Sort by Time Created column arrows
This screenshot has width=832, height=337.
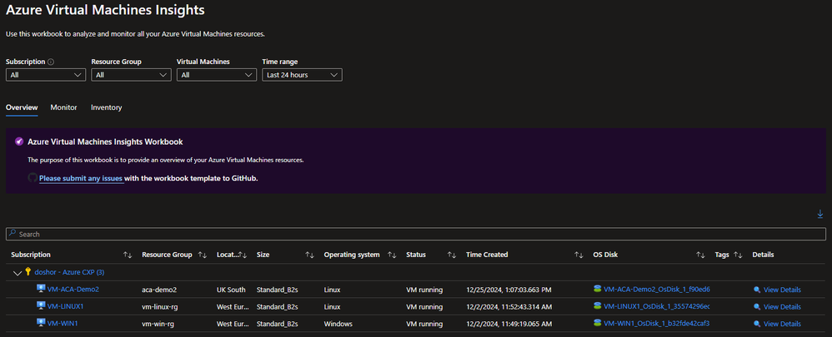coord(579,255)
